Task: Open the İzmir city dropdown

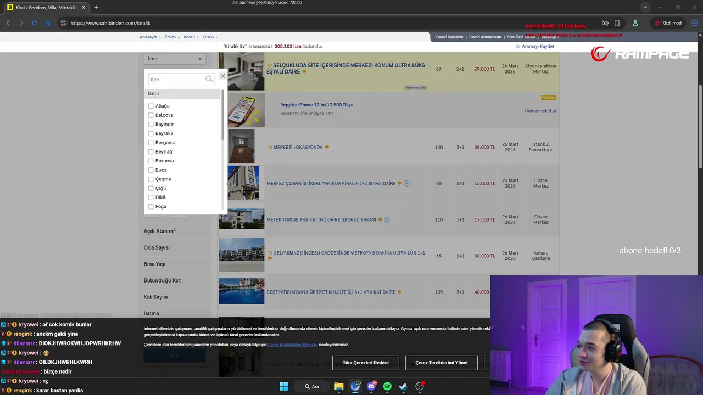Action: click(175, 59)
